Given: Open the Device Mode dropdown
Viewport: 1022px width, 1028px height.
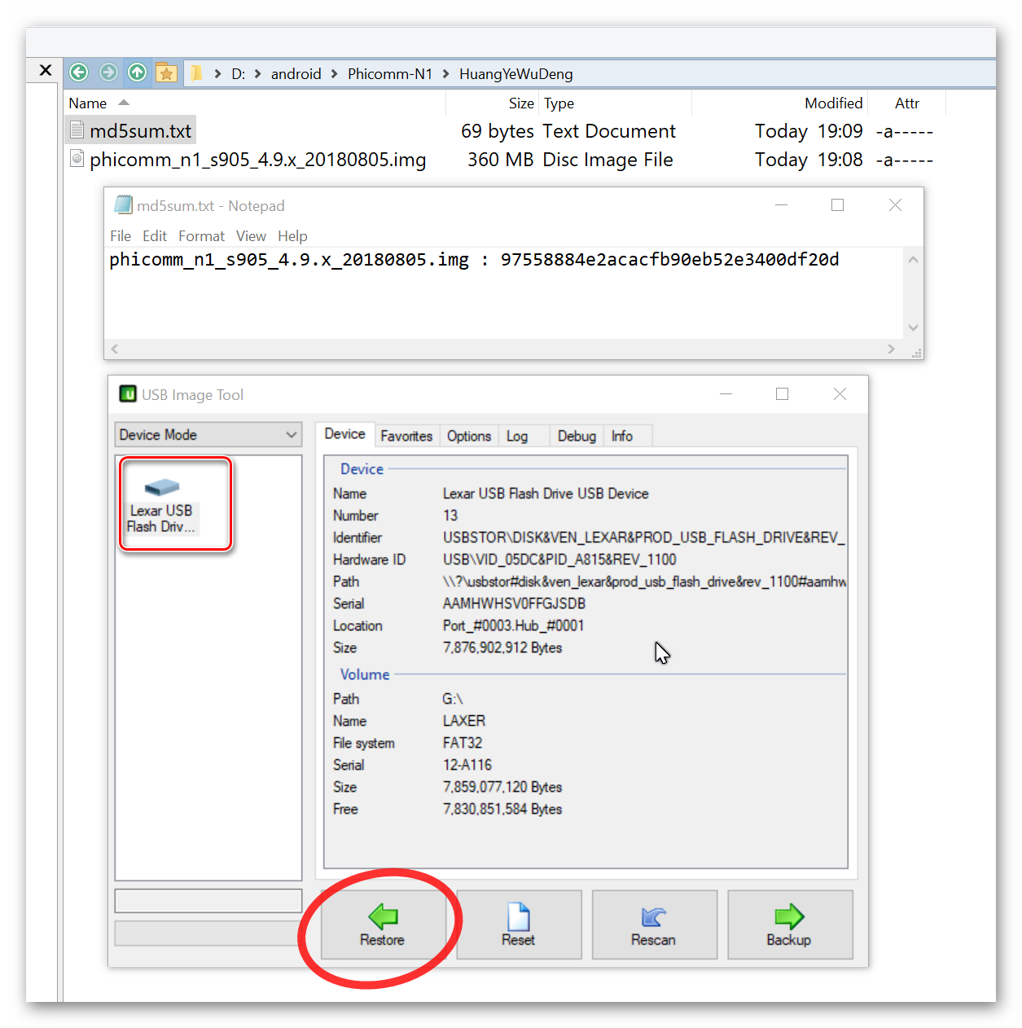Looking at the screenshot, I should [x=208, y=435].
